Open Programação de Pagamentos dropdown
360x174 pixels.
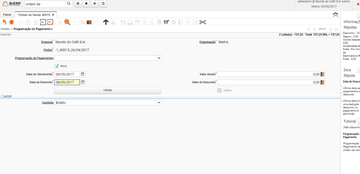[x=159, y=58]
